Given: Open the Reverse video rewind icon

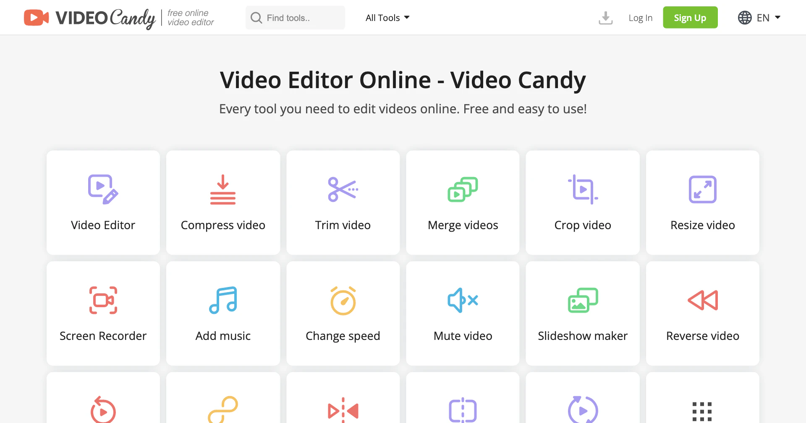Looking at the screenshot, I should pos(703,300).
